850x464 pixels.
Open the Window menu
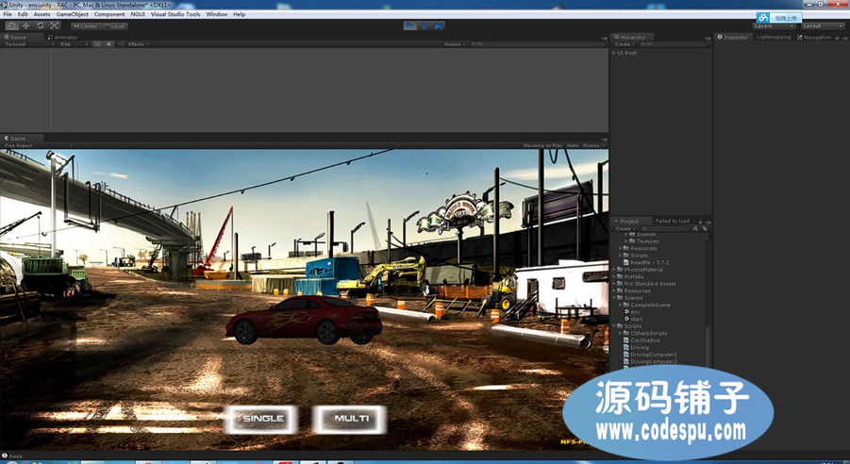click(216, 15)
